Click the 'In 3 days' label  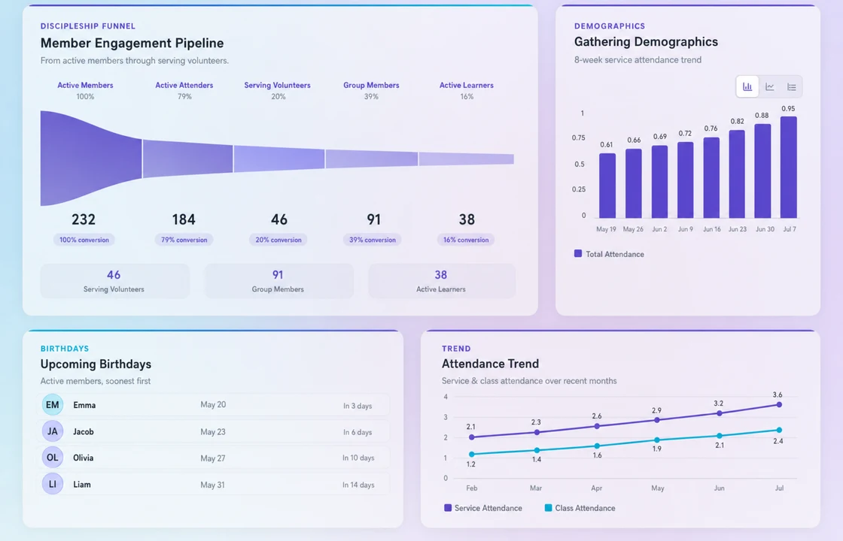tap(358, 406)
